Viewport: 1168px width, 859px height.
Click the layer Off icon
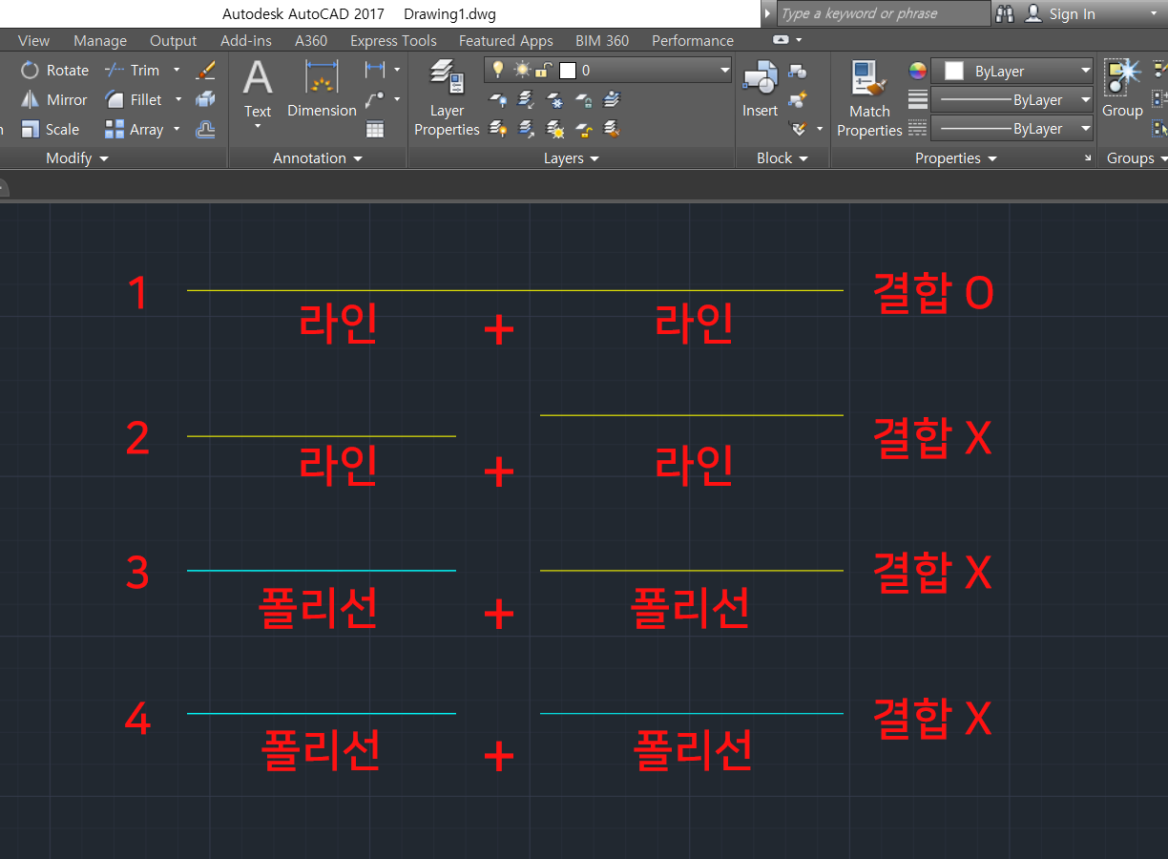(x=497, y=99)
